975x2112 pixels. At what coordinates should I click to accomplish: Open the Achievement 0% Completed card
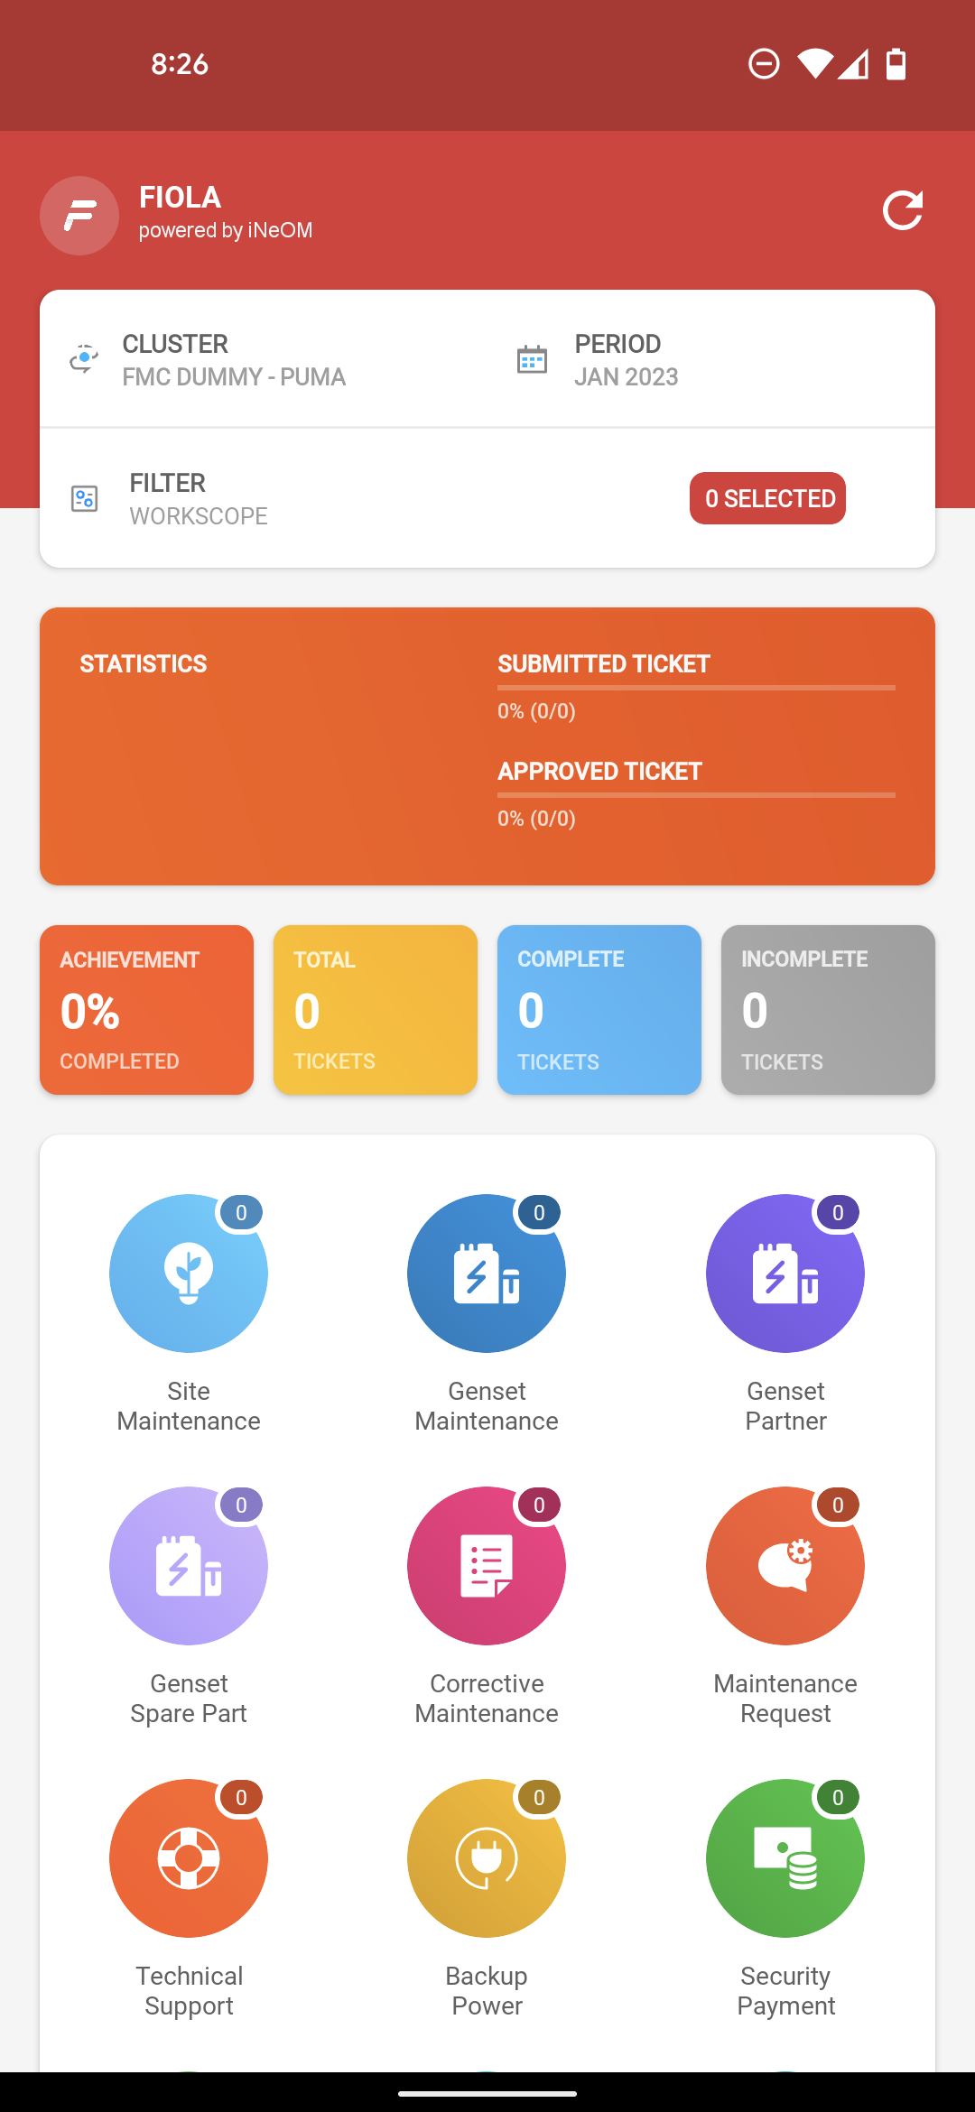tap(146, 1010)
